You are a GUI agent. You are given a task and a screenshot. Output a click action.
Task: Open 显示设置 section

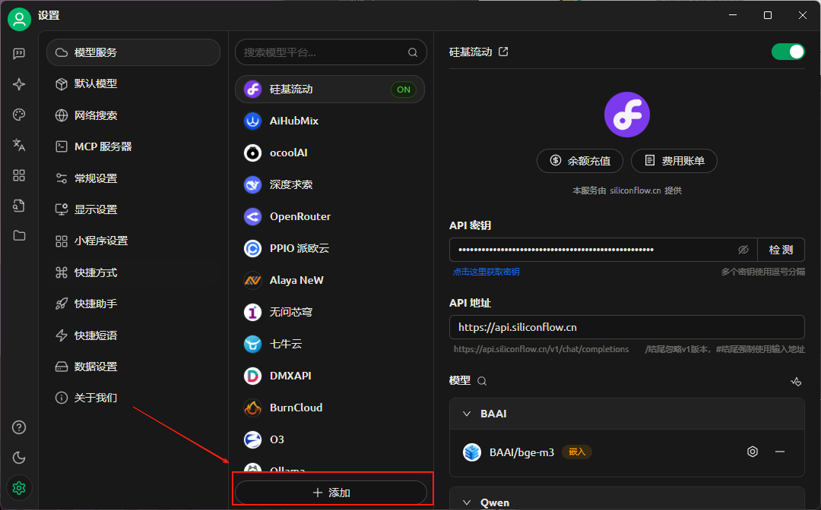133,209
